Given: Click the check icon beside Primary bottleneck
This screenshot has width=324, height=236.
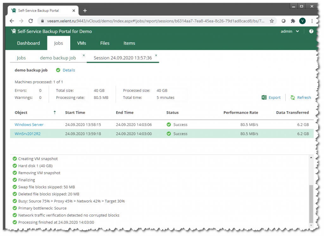Looking at the screenshot, I should (15, 208).
